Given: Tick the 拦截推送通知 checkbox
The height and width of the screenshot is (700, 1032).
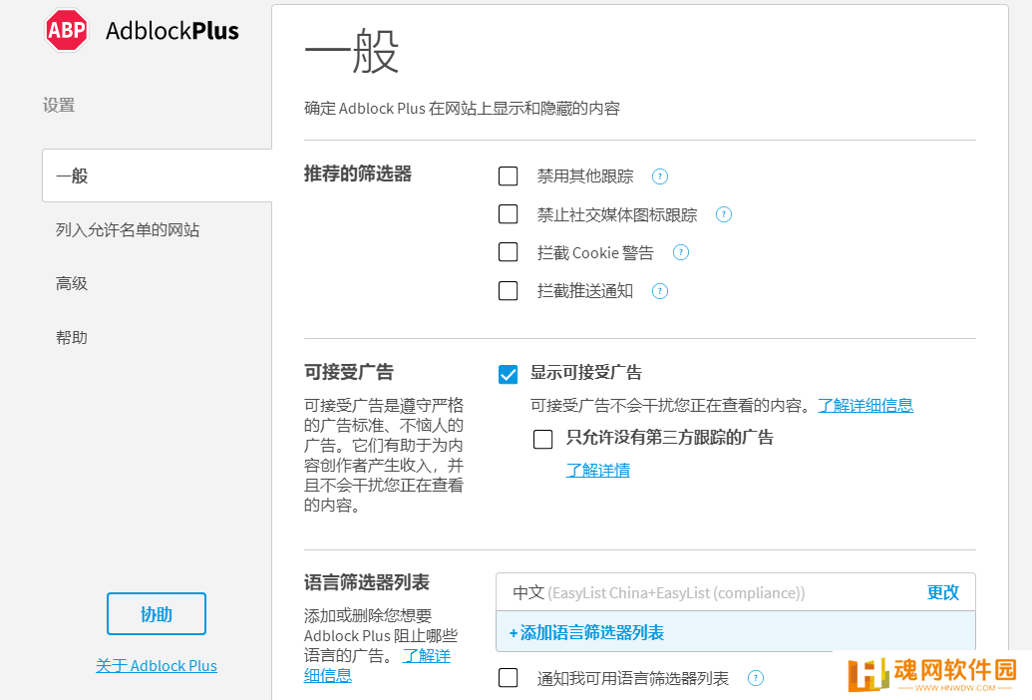Looking at the screenshot, I should coord(509,291).
